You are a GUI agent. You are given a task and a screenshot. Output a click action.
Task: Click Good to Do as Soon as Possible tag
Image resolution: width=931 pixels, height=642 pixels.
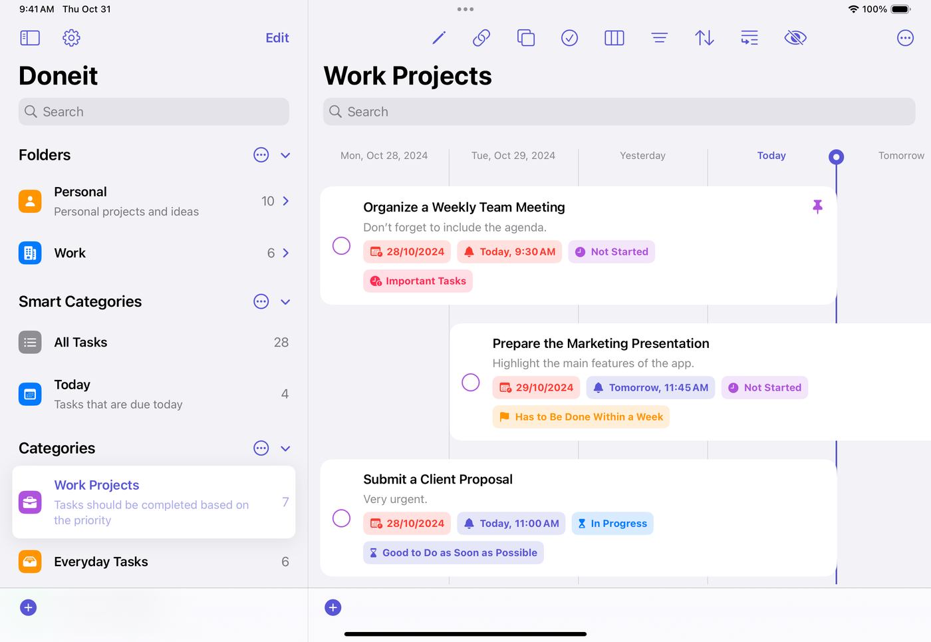(x=454, y=553)
